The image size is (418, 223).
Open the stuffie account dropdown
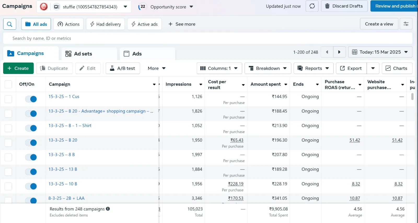[x=125, y=7]
